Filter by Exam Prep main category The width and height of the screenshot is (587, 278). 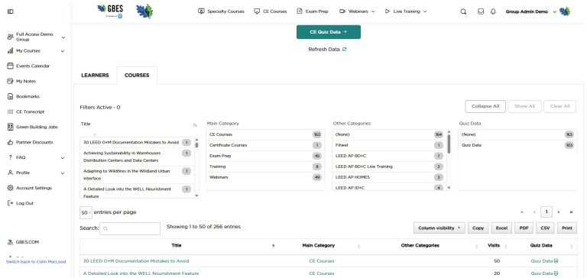[265, 156]
